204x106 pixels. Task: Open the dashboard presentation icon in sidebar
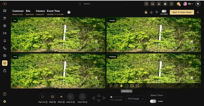point(5,11)
